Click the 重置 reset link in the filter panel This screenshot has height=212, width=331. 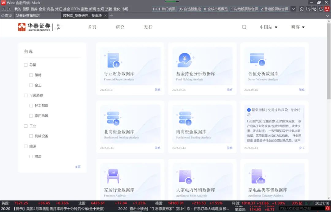(78, 167)
